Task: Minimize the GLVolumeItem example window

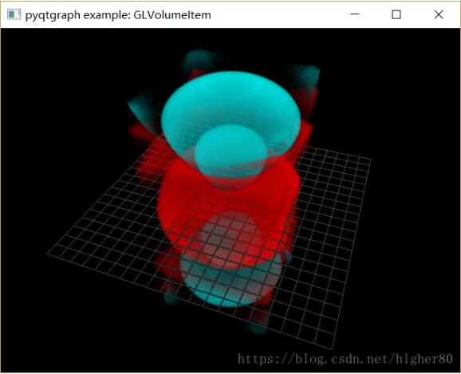Action: 355,14
